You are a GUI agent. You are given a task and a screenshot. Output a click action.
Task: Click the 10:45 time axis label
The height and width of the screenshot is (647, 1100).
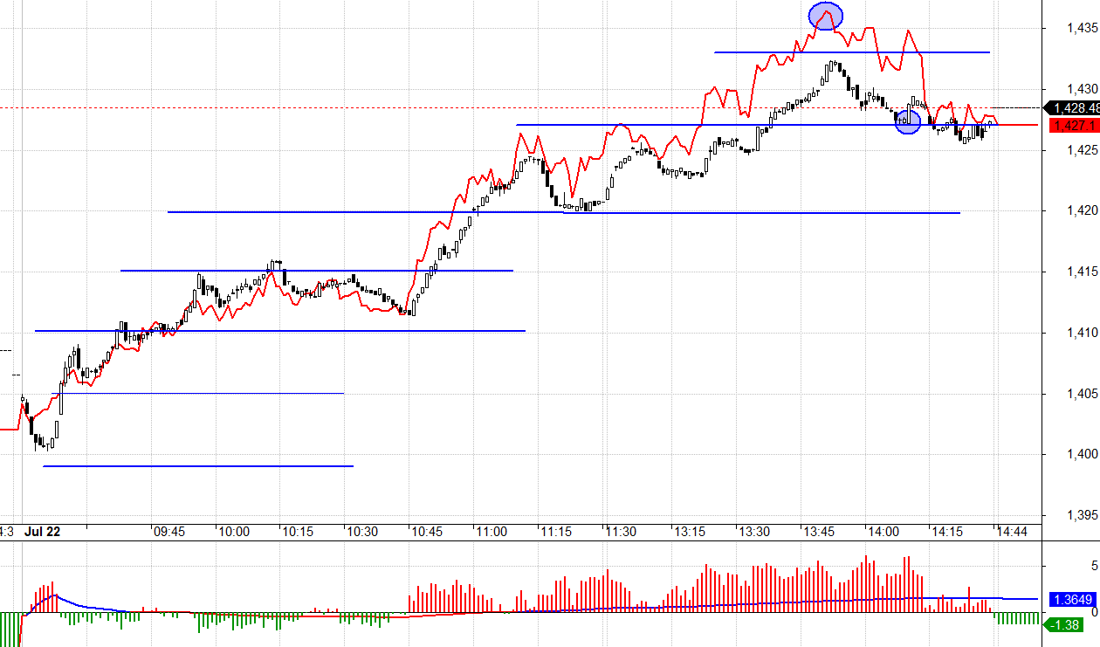(x=427, y=531)
